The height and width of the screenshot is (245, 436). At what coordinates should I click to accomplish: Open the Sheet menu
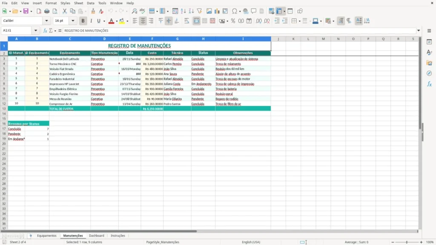(x=78, y=3)
